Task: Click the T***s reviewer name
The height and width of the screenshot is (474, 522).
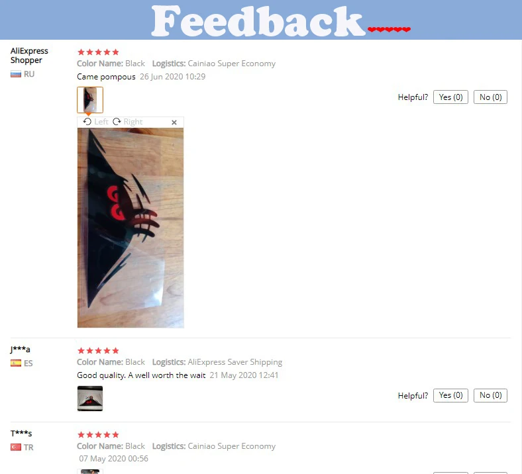Action: (21, 434)
